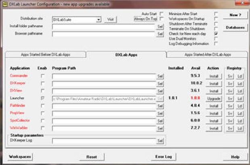Enable the DXKeeper application checkbox
The height and width of the screenshot is (165, 250).
click(42, 83)
